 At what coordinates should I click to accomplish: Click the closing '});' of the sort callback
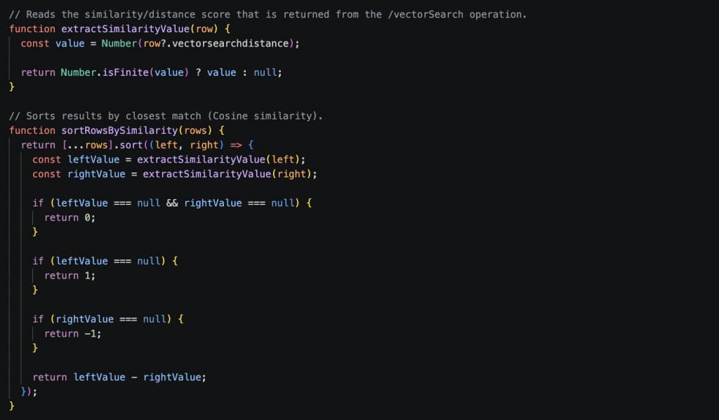coord(29,392)
